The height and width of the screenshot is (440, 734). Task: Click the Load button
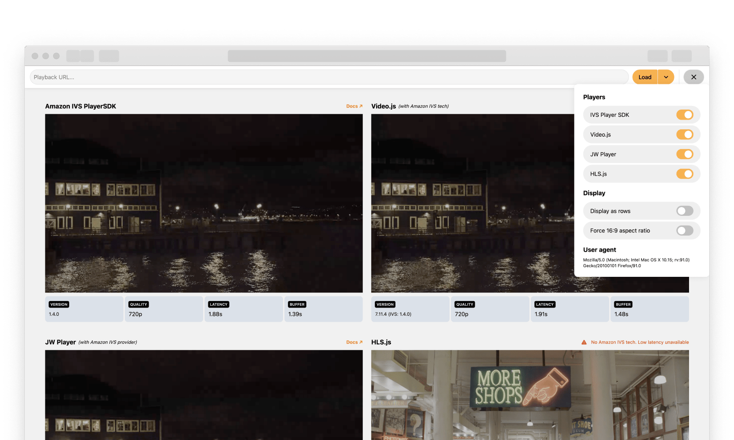tap(645, 77)
